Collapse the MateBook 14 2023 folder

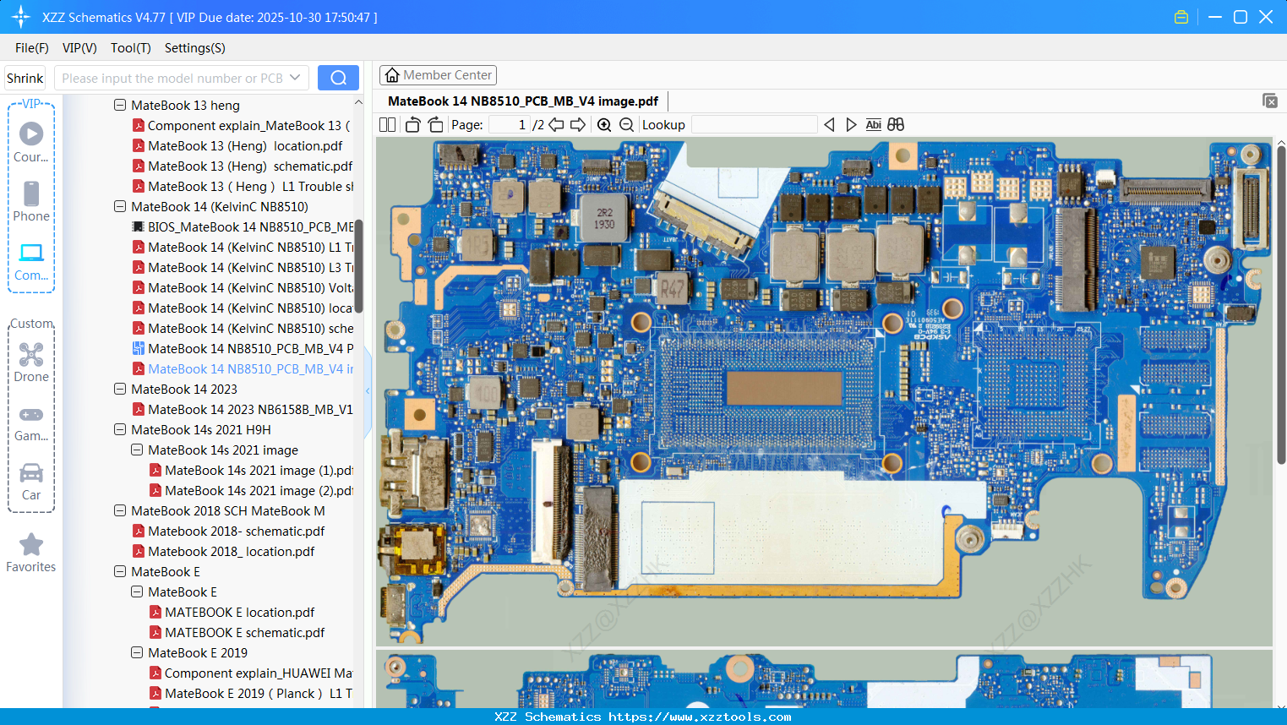pyautogui.click(x=120, y=390)
